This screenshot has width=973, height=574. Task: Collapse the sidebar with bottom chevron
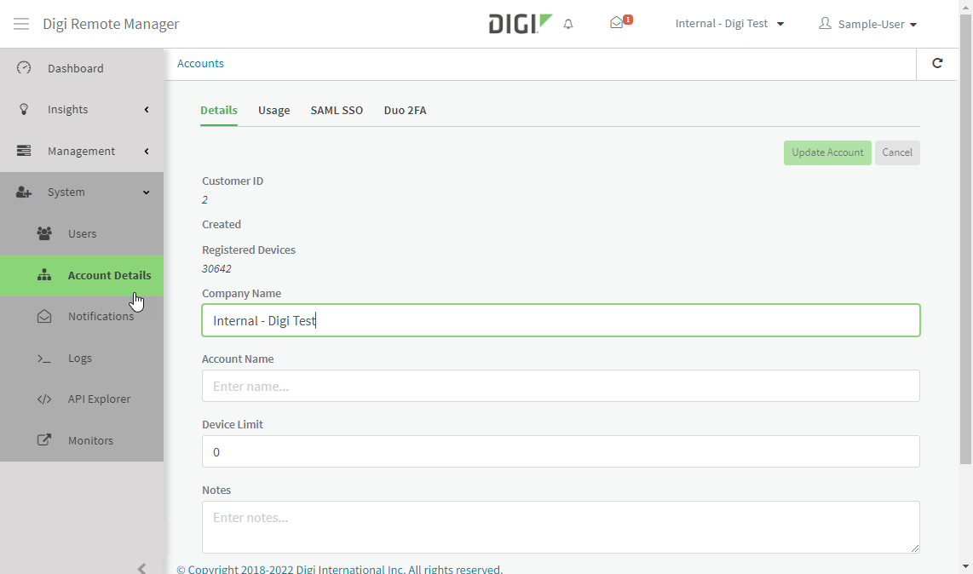click(142, 568)
